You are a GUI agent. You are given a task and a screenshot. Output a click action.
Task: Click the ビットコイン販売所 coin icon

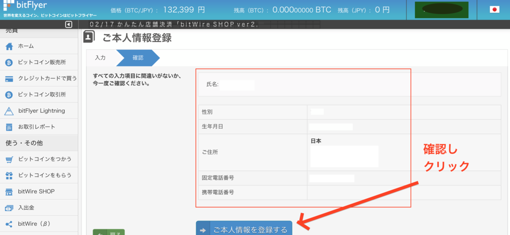9,62
